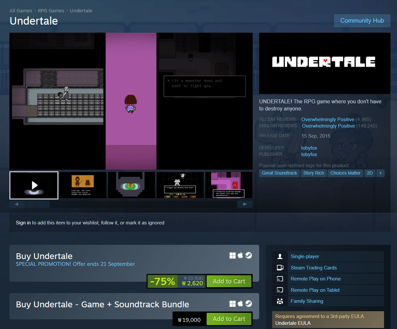This screenshot has height=329, width=397.
Task: Open Remote Play on Tablet link
Action: [315, 290]
